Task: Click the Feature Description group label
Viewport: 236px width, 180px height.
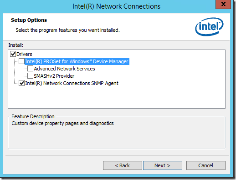Action: click(33, 116)
